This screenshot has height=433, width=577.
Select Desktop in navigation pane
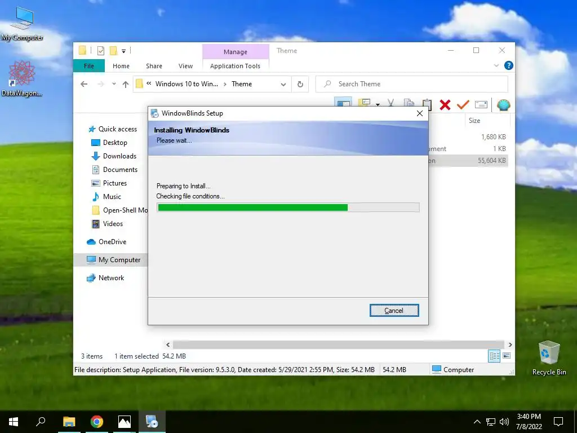tap(109, 143)
